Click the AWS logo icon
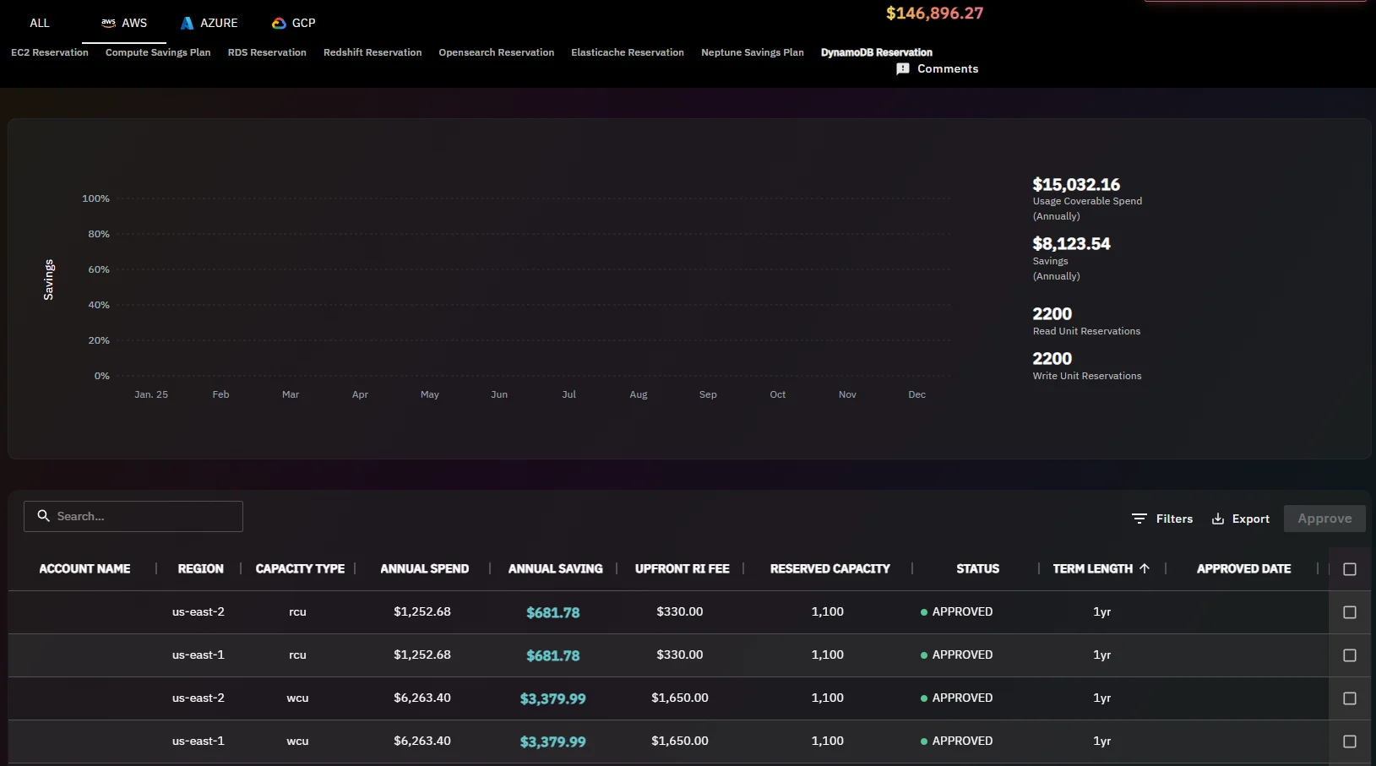This screenshot has height=766, width=1376. click(x=109, y=23)
